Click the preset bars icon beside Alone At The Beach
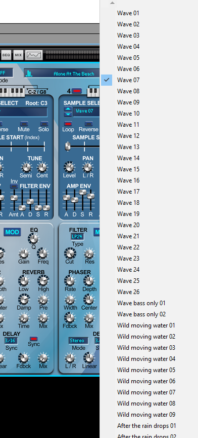Image resolution: width=198 pixels, height=438 pixels. pyautogui.click(x=29, y=74)
